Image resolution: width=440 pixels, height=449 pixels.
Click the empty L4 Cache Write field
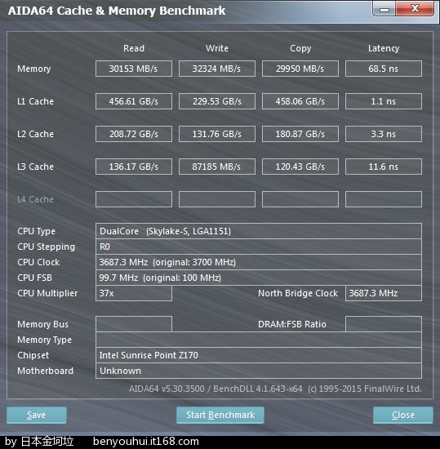point(217,199)
